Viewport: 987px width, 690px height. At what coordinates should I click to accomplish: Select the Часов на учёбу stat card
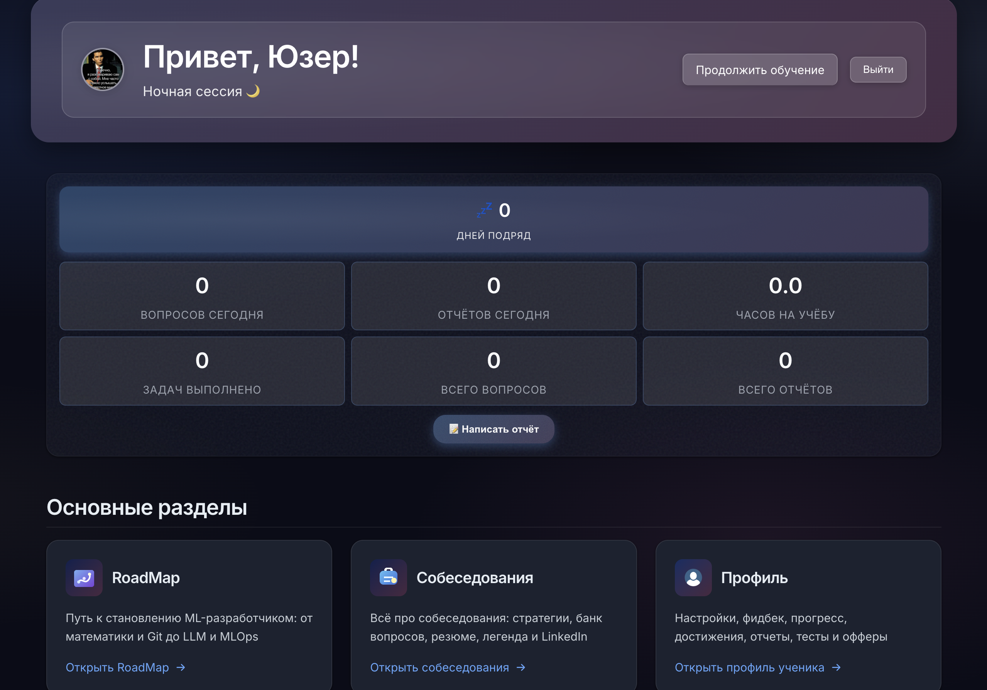785,296
